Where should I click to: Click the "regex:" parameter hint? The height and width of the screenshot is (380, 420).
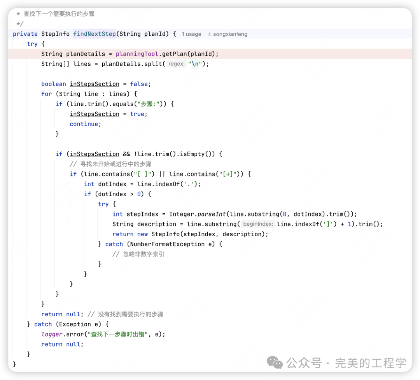point(176,64)
